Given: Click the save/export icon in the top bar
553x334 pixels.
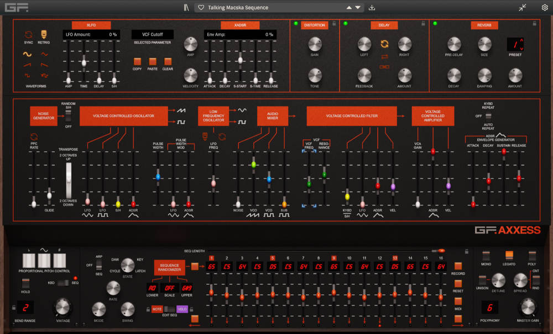Looking at the screenshot, I should tap(372, 8).
